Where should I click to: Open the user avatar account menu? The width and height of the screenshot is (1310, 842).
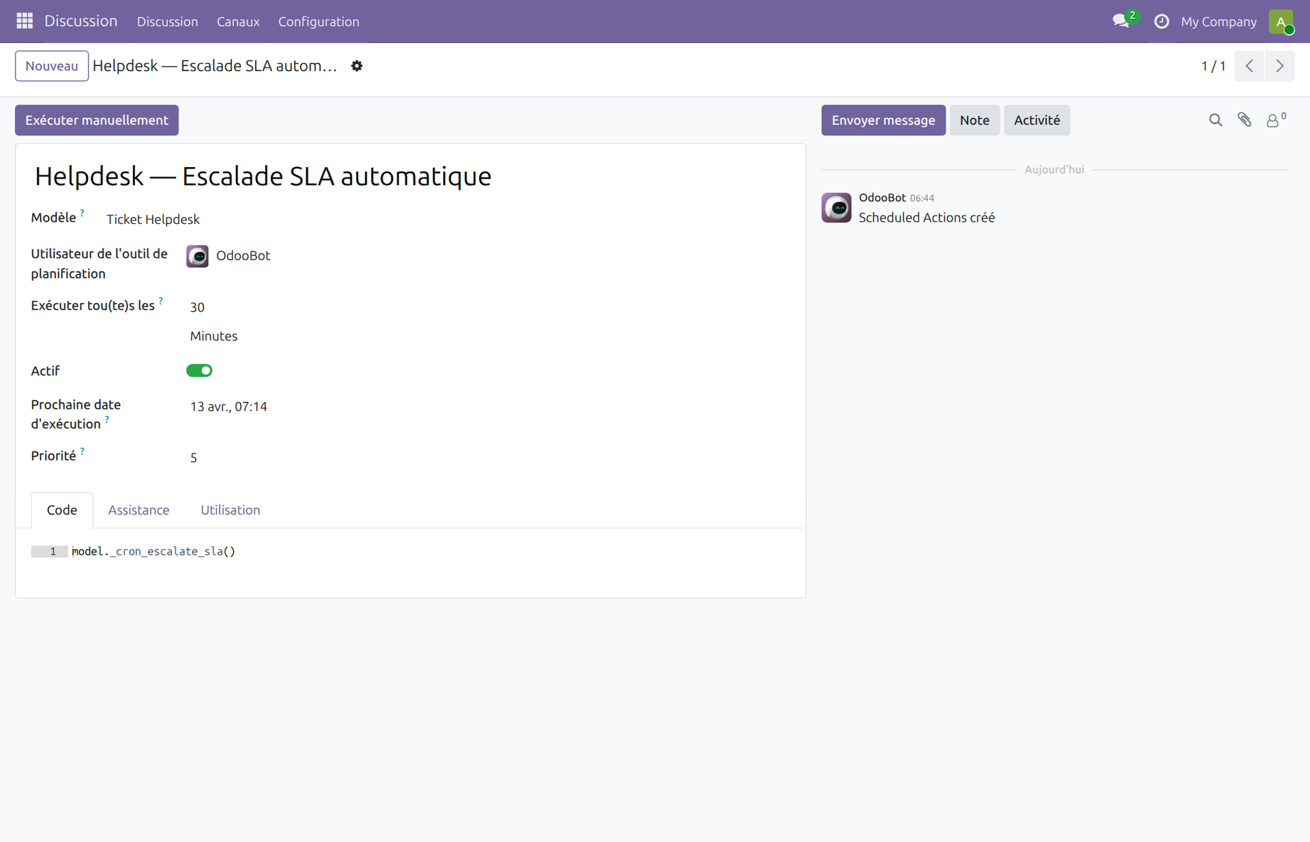tap(1282, 21)
